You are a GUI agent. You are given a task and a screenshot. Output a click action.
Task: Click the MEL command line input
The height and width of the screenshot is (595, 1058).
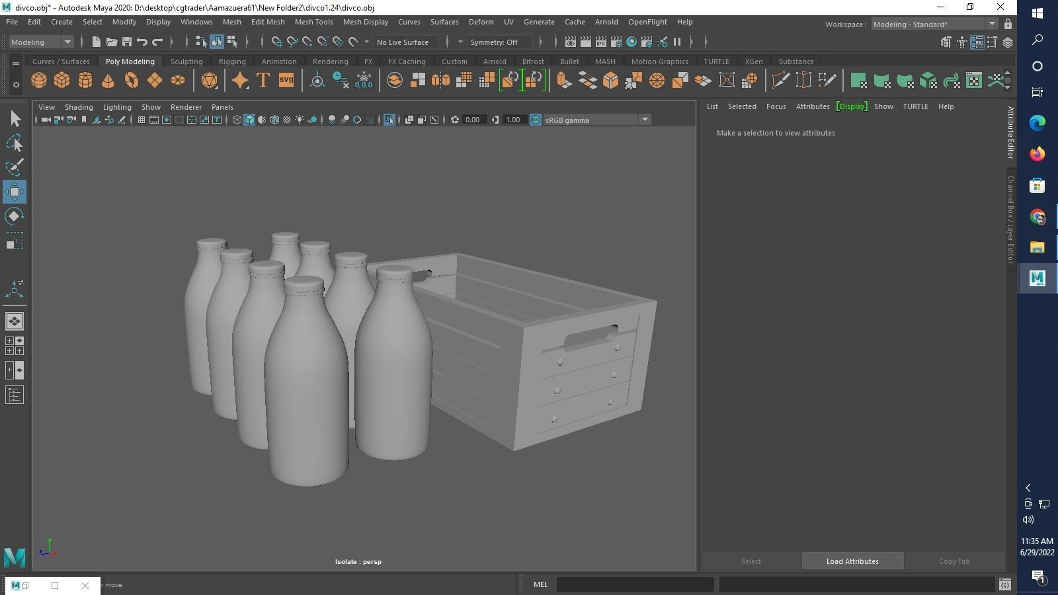(635, 584)
